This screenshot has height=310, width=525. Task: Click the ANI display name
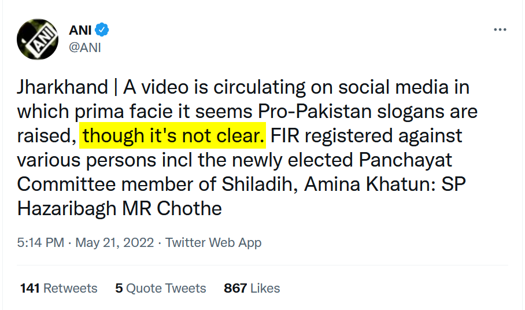pos(80,30)
